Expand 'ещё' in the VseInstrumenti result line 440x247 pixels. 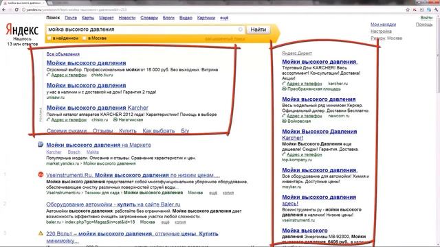click(x=213, y=193)
